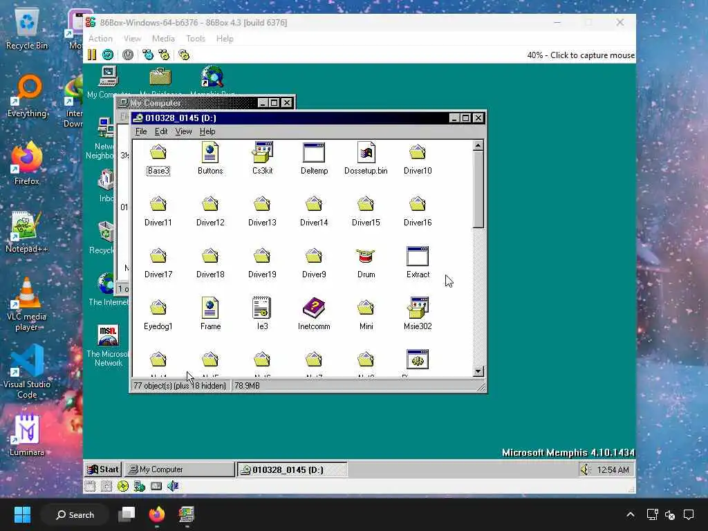Viewport: 708px width, 531px height.
Task: Select the Driver10 folder
Action: [x=418, y=159]
